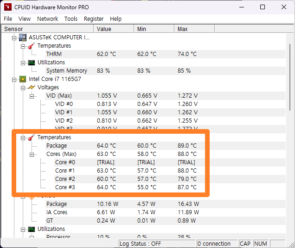Select the GT power row
Screen dimensions: 295x248
(166, 221)
